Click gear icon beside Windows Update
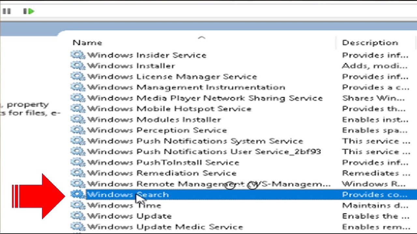417x234 pixels. click(x=78, y=216)
